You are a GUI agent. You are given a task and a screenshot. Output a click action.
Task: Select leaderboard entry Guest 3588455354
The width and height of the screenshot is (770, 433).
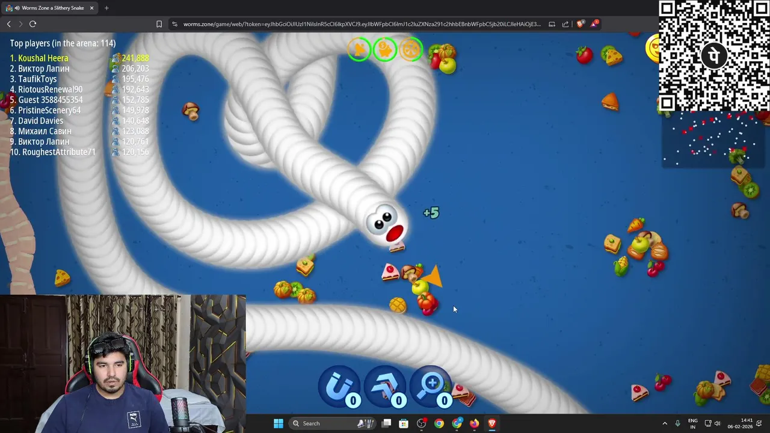(46, 100)
